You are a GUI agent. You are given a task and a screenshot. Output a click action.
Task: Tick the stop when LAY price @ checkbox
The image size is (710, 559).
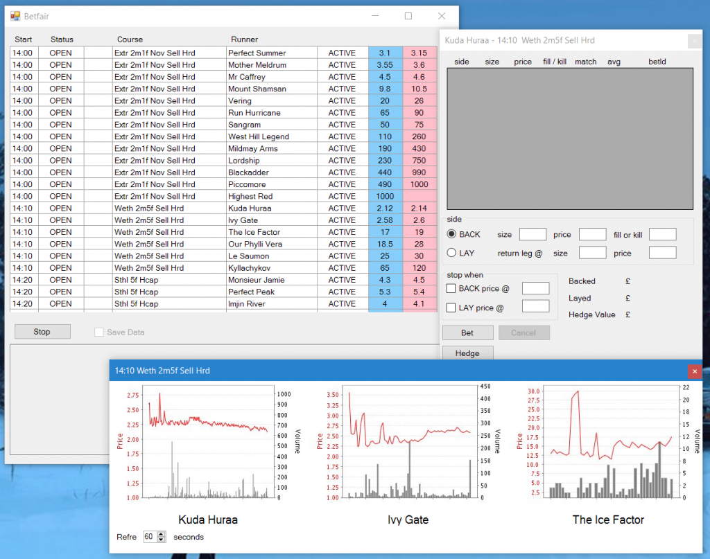click(x=451, y=308)
